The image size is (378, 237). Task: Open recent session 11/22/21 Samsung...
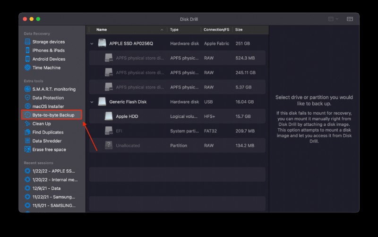pos(50,197)
